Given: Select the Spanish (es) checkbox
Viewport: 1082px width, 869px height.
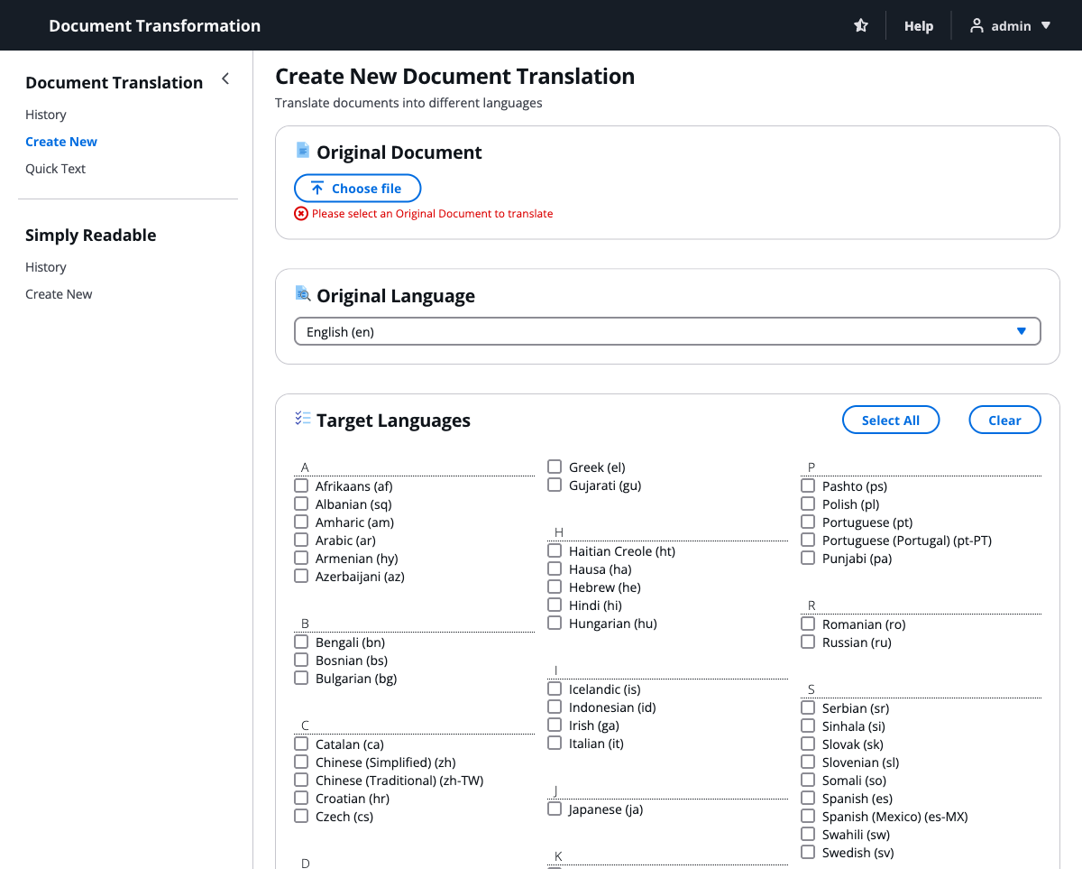Looking at the screenshot, I should coord(807,797).
